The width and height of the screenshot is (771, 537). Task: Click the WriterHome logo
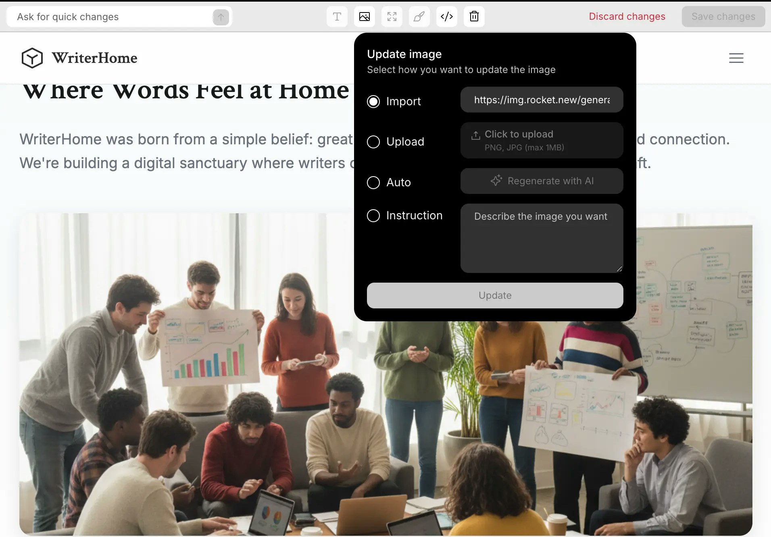pos(79,58)
